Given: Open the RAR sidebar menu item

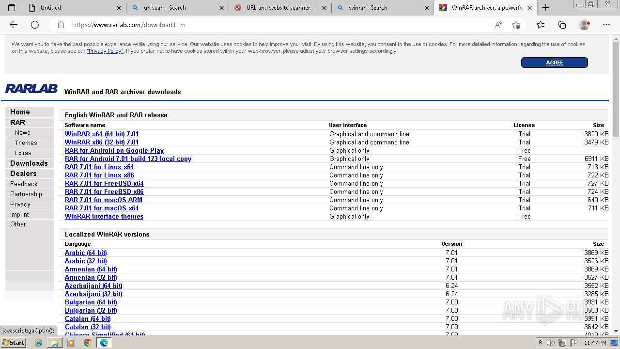Looking at the screenshot, I should (30, 123).
